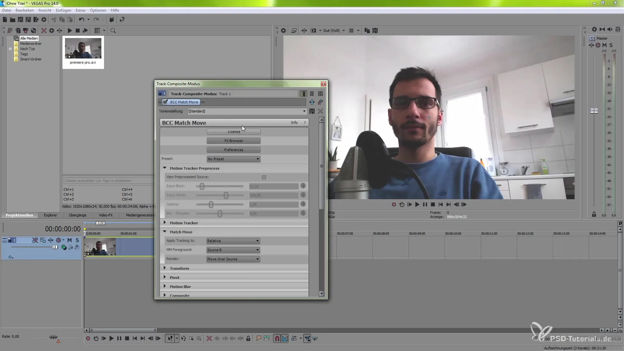
Task: Expand the Motion Tracker section
Action: click(x=165, y=223)
